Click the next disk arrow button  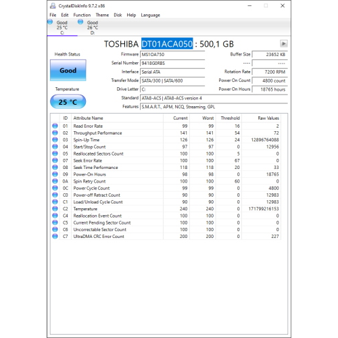(283, 43)
